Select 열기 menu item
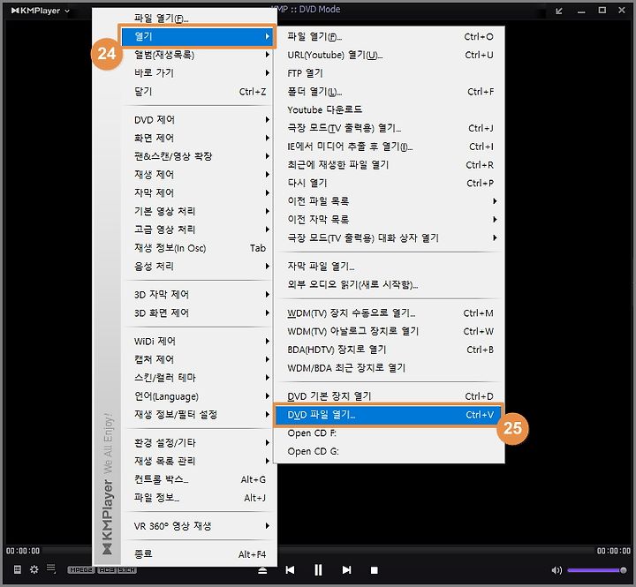Image resolution: width=636 pixels, height=587 pixels. [198, 36]
